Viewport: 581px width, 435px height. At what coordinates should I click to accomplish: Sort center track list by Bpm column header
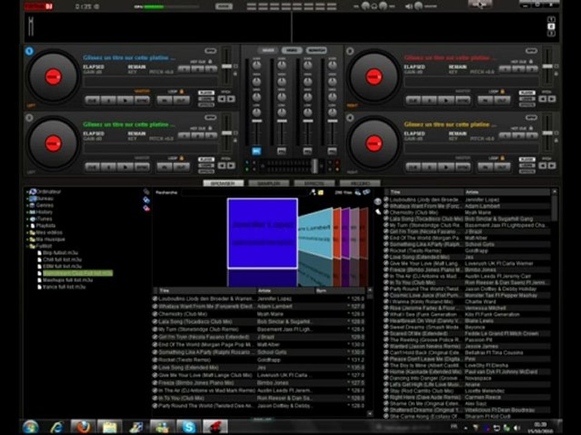tap(340, 291)
